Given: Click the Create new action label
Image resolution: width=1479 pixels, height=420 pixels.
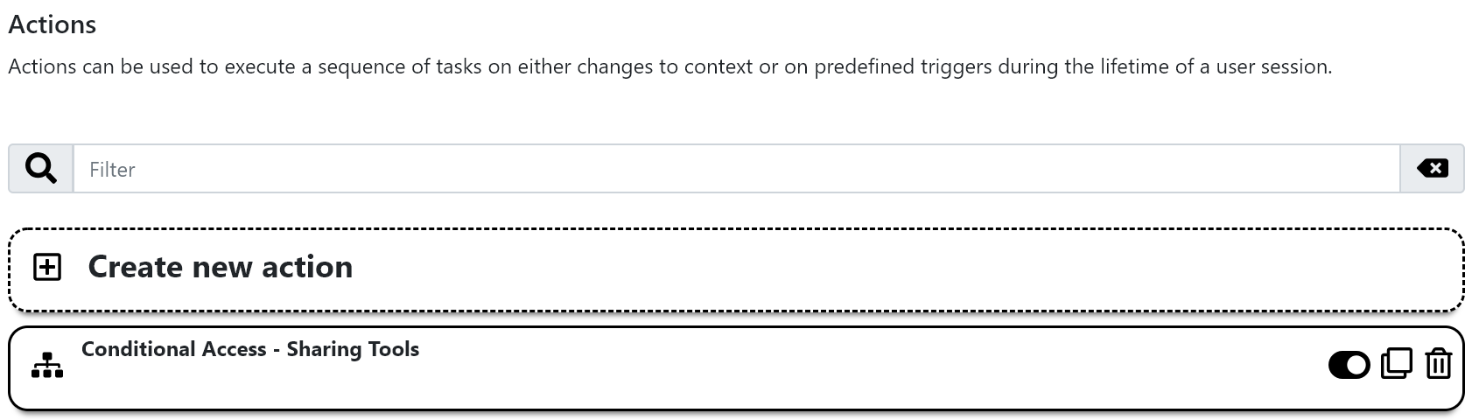Looking at the screenshot, I should (220, 267).
